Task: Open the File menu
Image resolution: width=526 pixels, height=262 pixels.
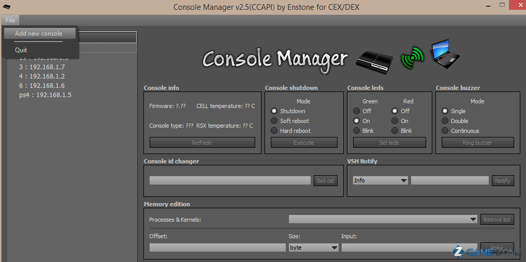Action: click(x=10, y=20)
